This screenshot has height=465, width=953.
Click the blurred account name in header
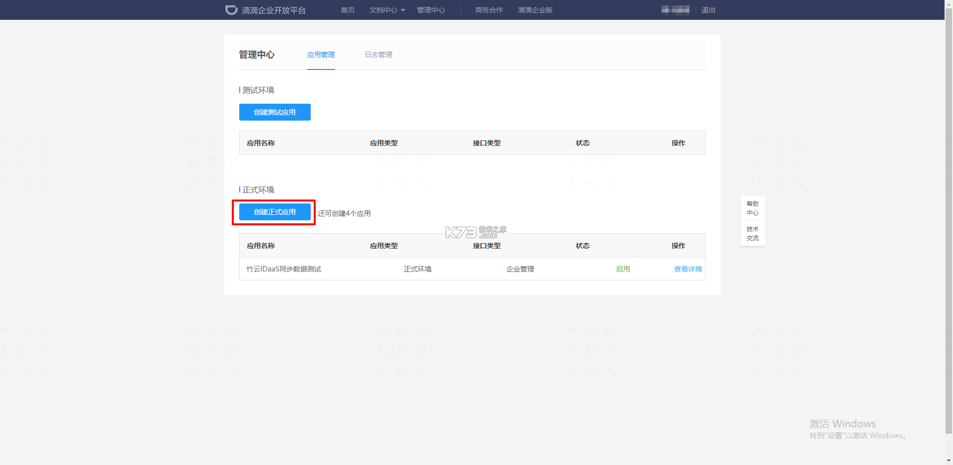[x=676, y=10]
